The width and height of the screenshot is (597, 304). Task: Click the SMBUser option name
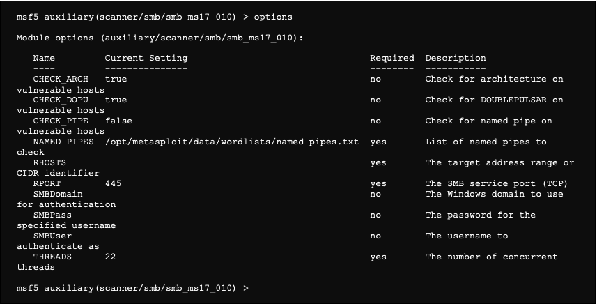(x=52, y=236)
